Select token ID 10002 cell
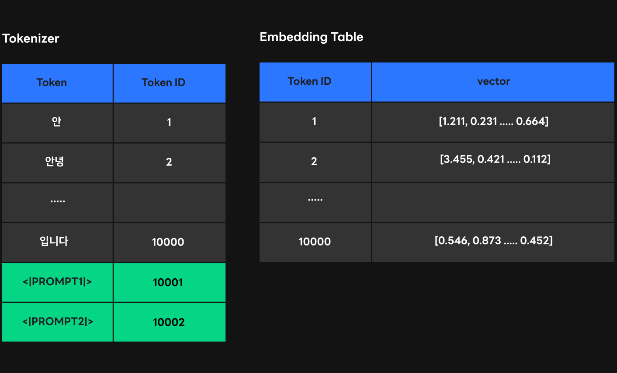This screenshot has width=617, height=373. tap(170, 322)
